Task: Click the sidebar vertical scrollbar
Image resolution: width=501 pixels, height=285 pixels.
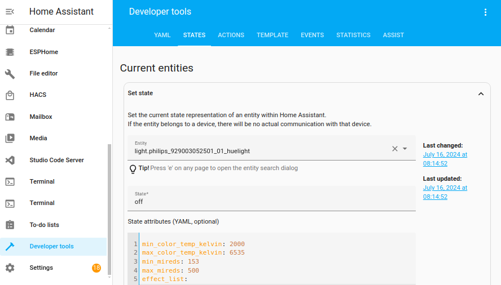Action: [x=109, y=208]
